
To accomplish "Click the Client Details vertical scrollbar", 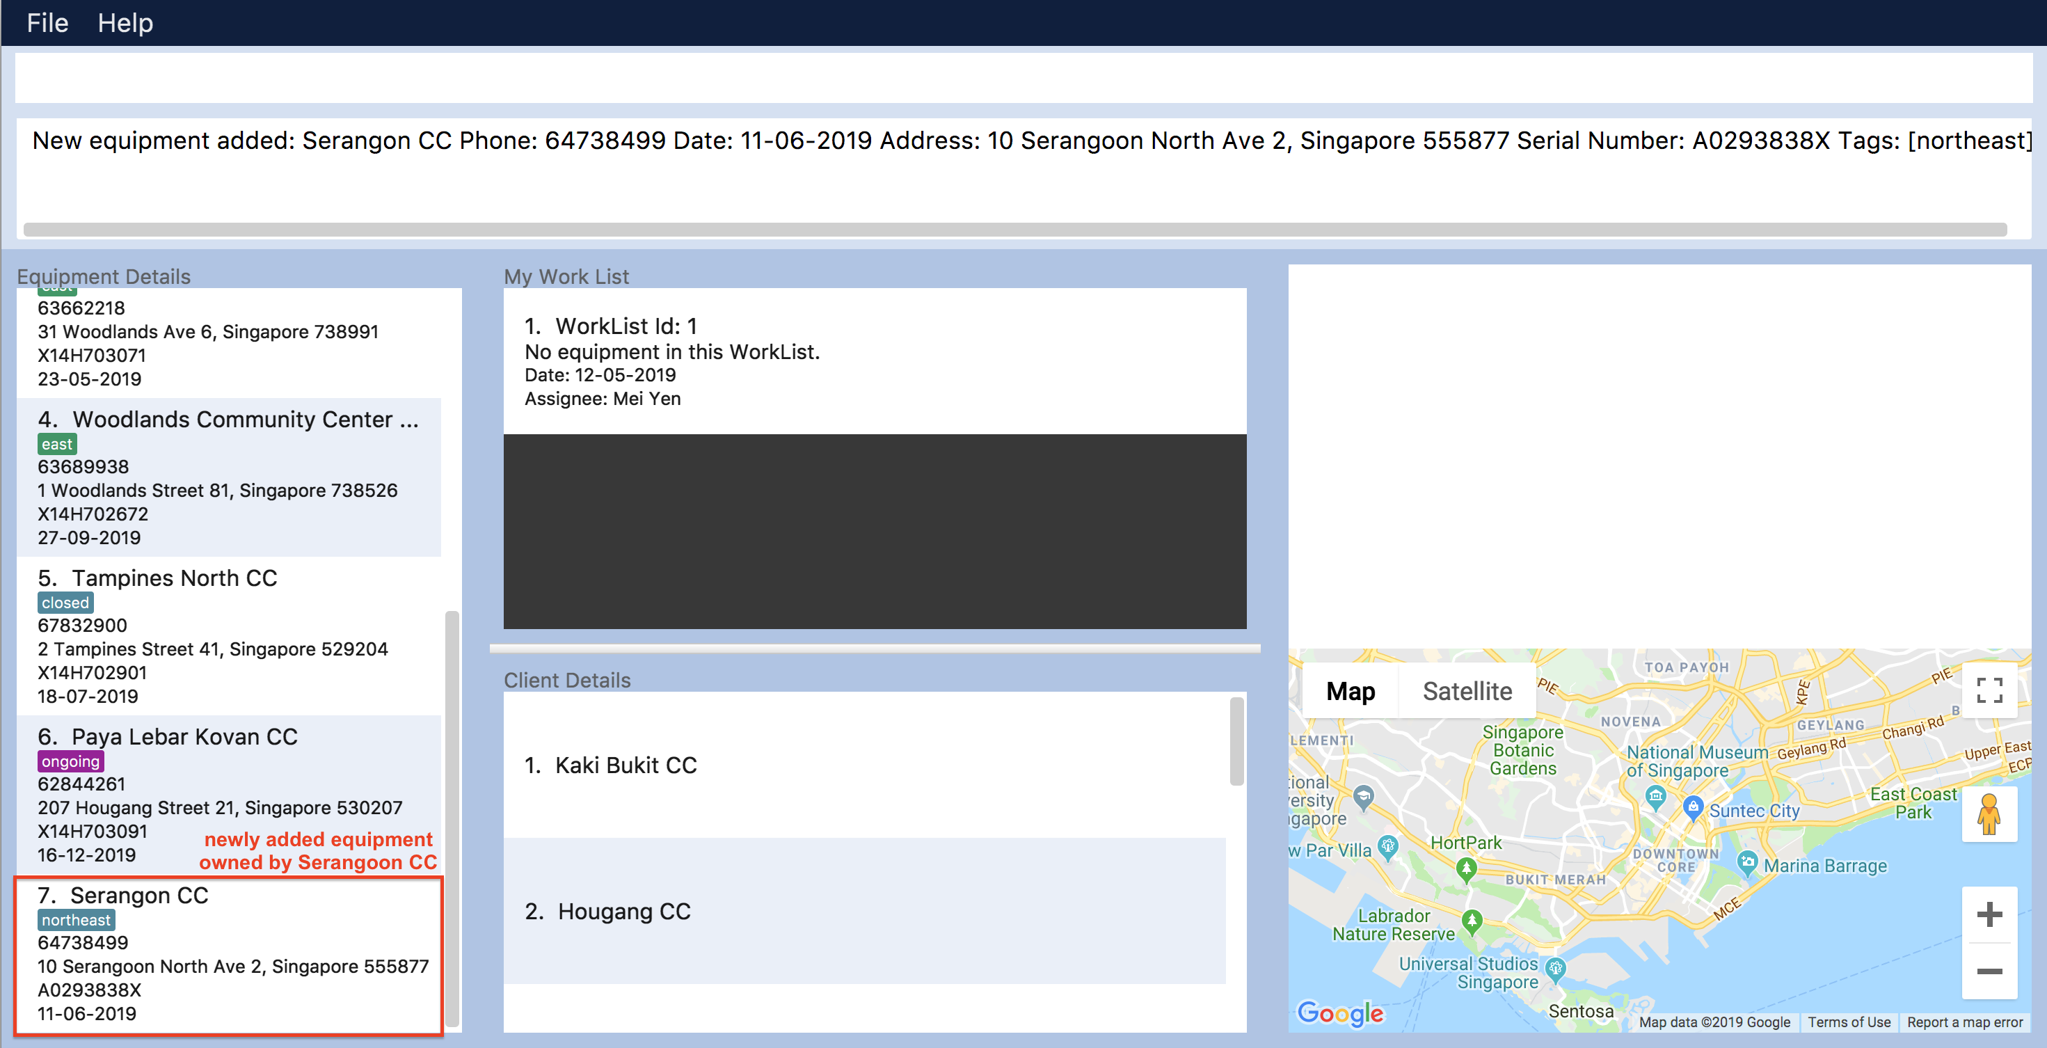I will click(1236, 741).
